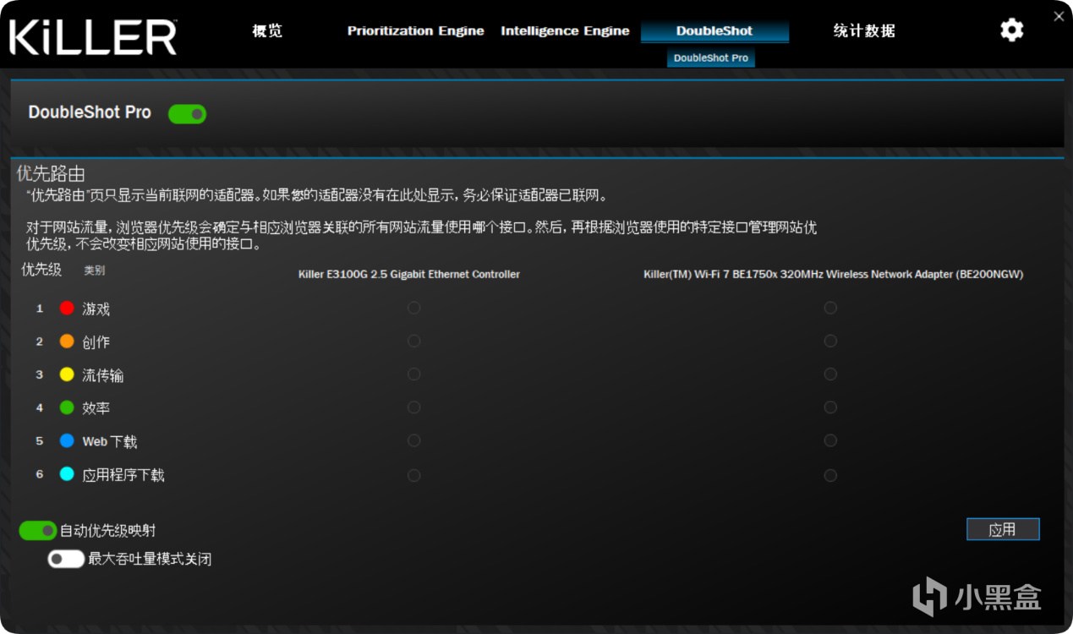This screenshot has height=634, width=1073.
Task: Toggle the DoubleShot Pro switch
Action: 187,113
